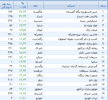Select company name ایران خودرو
The width and height of the screenshot is (108, 100).
pos(91,98)
